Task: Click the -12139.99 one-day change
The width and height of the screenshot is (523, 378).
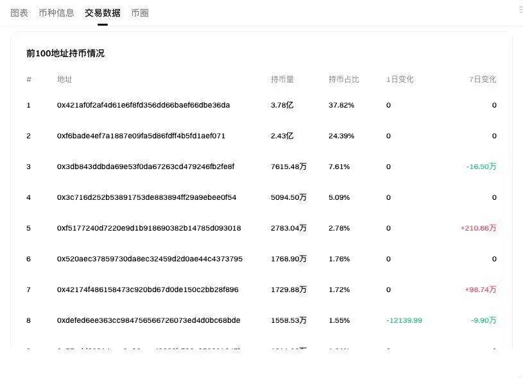Action: pos(404,320)
